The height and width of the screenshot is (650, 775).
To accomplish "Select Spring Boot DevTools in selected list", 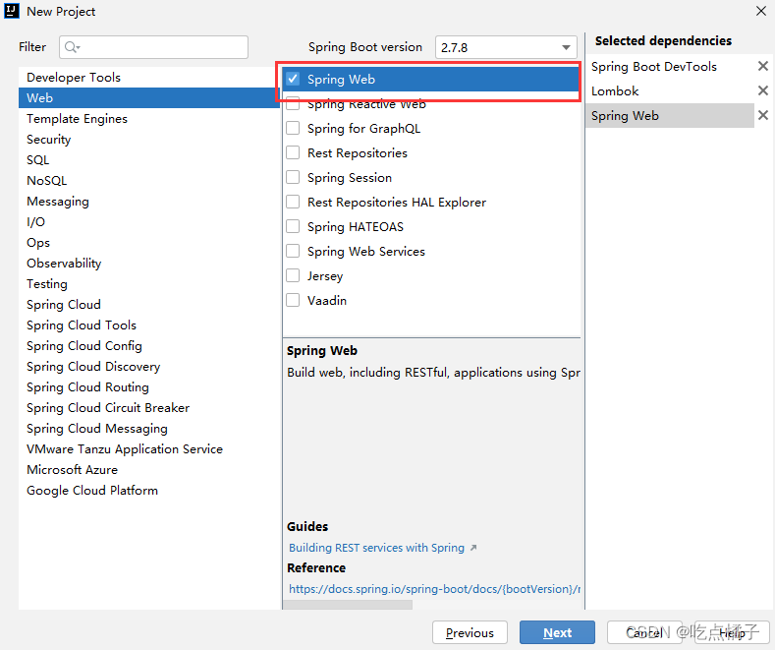I will click(670, 66).
